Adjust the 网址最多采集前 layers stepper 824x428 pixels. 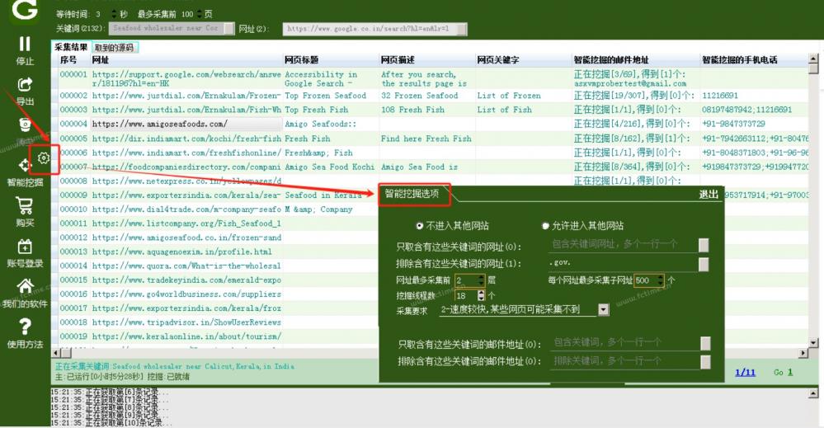pyautogui.click(x=481, y=280)
